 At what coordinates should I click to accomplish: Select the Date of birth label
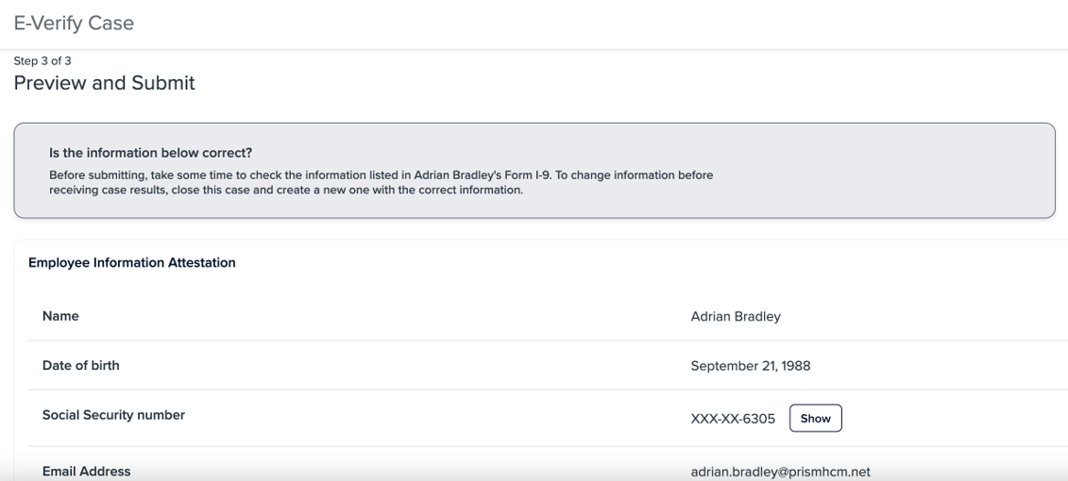click(x=80, y=365)
